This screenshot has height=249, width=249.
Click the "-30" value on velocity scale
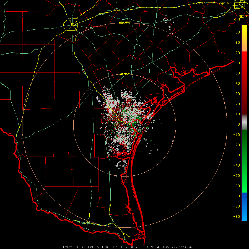click(237, 155)
